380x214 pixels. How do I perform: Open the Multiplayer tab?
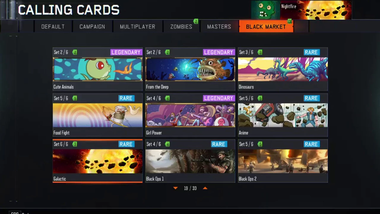point(137,27)
